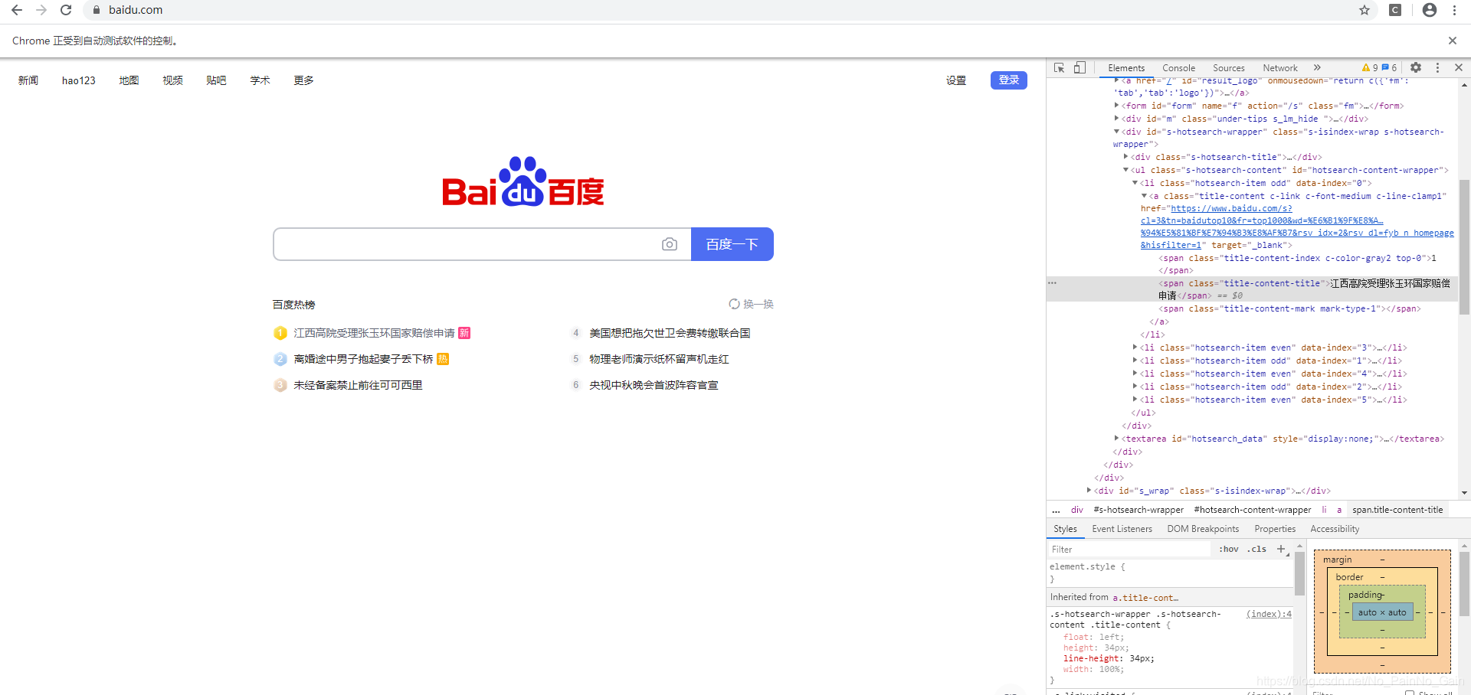Collapse the s-hotsearch-wrapper div node
1471x695 pixels.
click(1117, 132)
